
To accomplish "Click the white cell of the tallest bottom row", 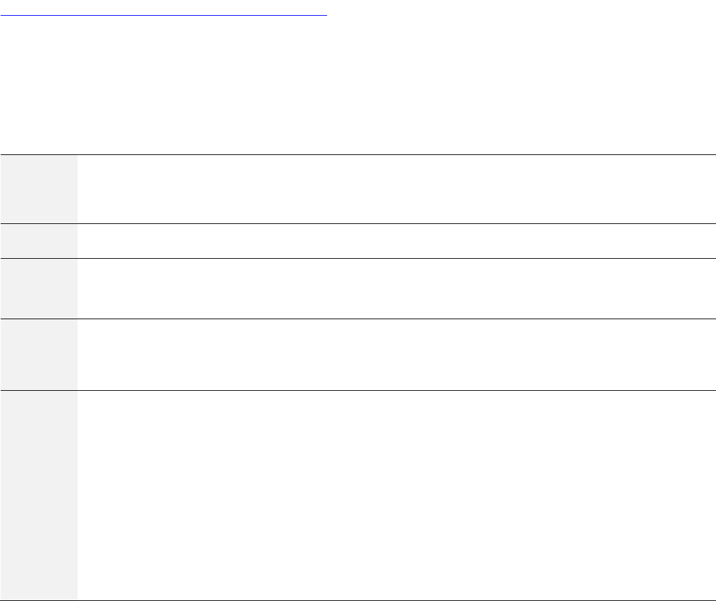I will tap(395, 495).
